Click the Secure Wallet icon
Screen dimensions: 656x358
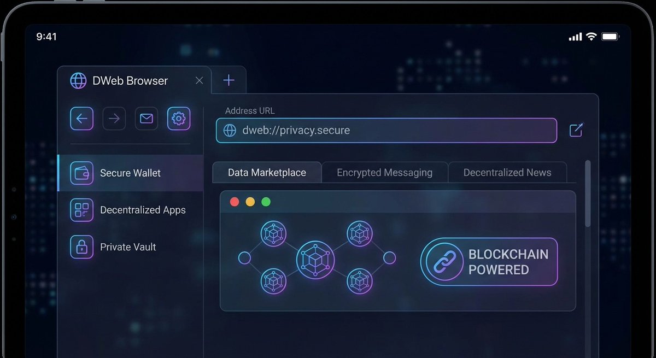[x=82, y=173]
